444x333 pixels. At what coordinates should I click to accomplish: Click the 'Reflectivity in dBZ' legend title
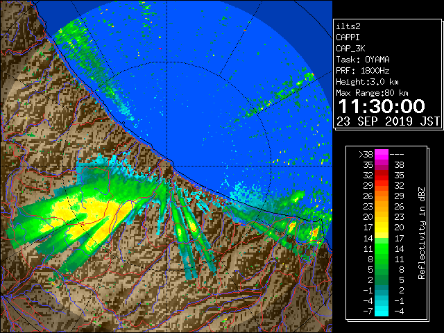pos(421,233)
